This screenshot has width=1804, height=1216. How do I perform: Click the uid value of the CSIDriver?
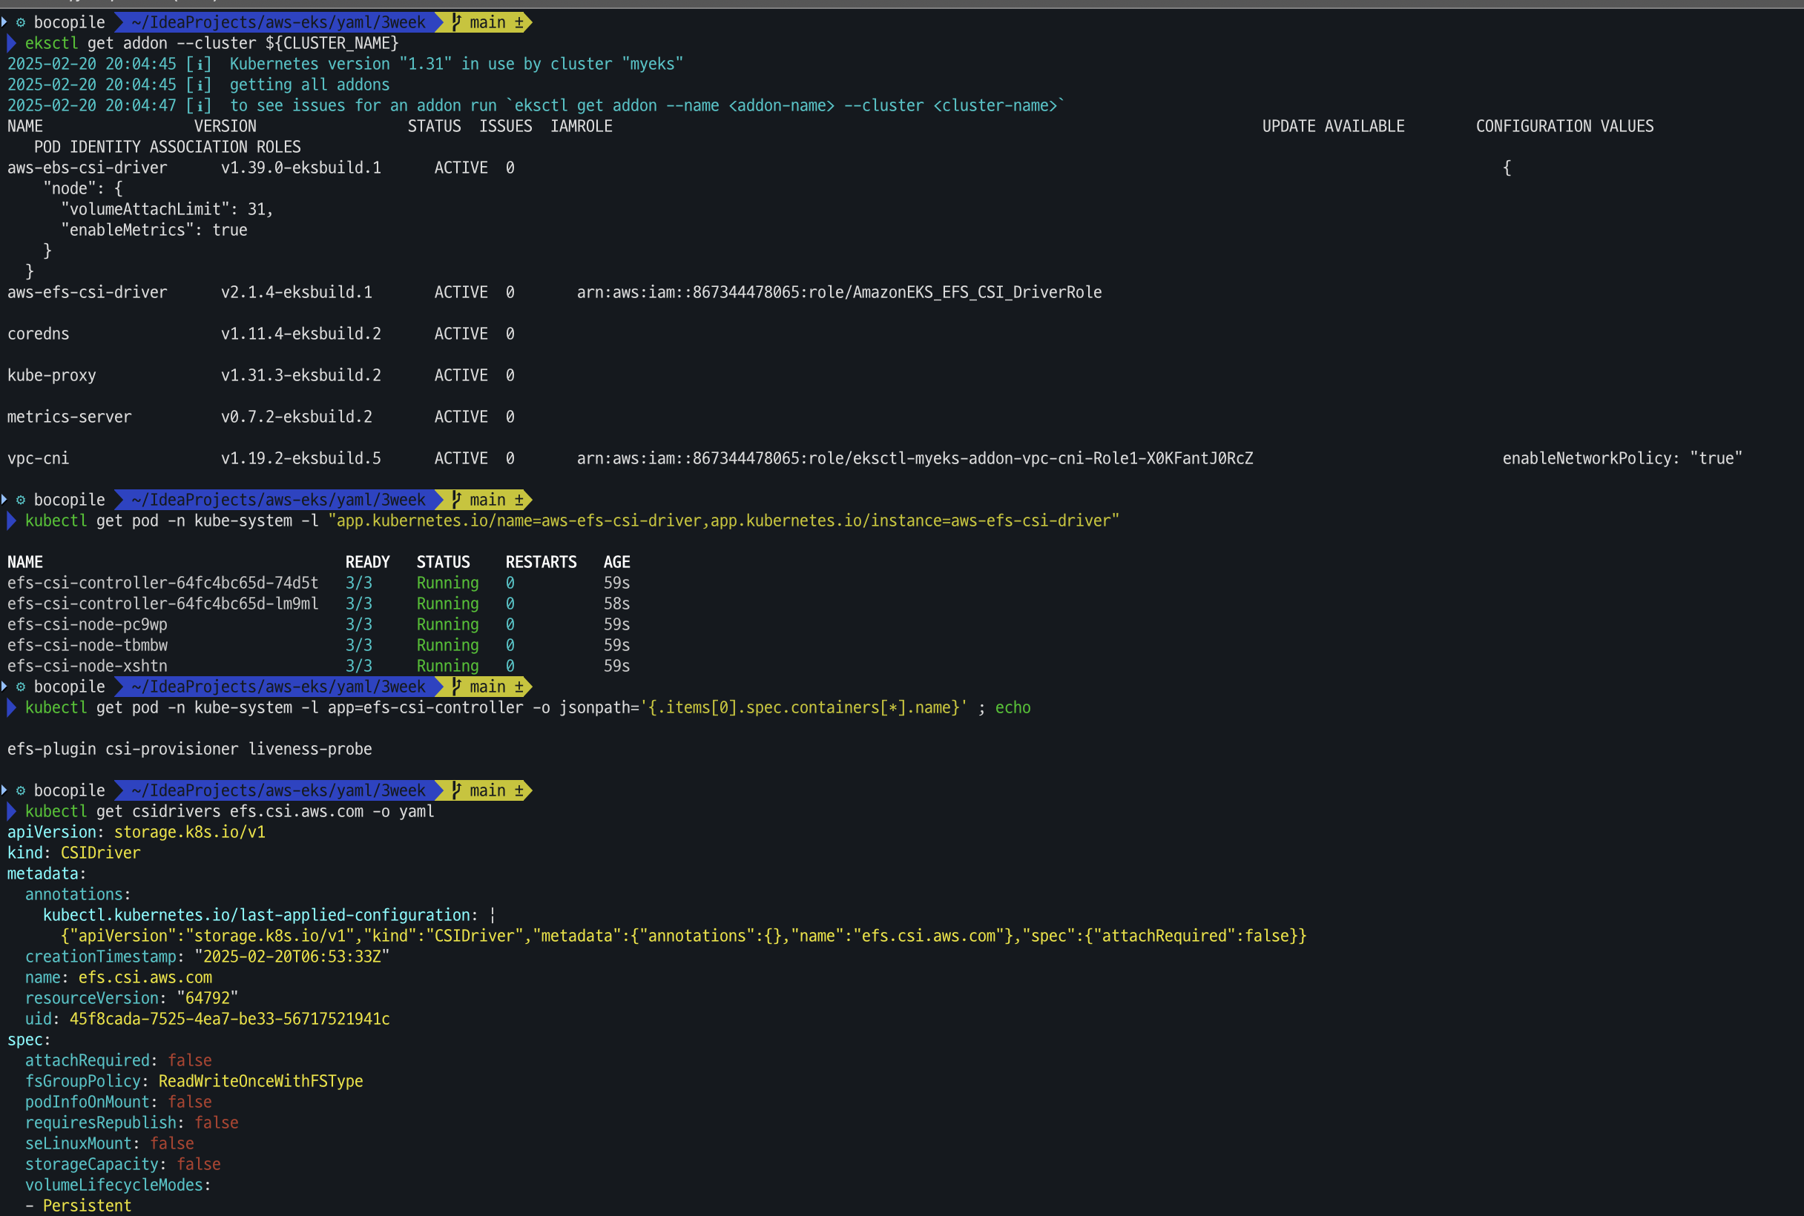(230, 1019)
